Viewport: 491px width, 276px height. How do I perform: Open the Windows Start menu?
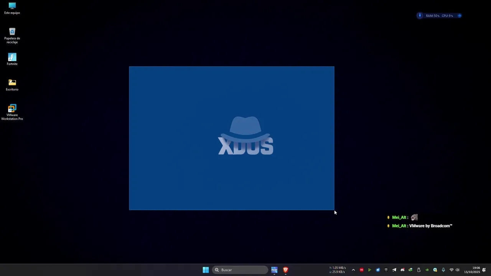point(206,270)
